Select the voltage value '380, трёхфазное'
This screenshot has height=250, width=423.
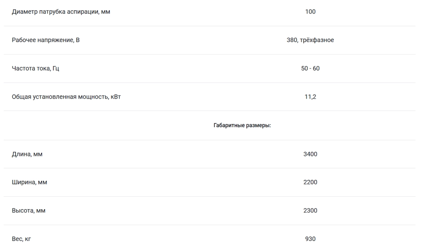[x=310, y=40]
